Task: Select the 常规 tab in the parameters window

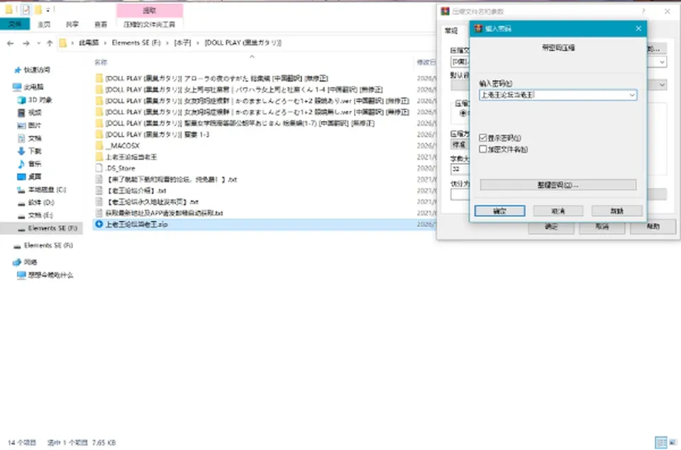Action: tap(451, 30)
